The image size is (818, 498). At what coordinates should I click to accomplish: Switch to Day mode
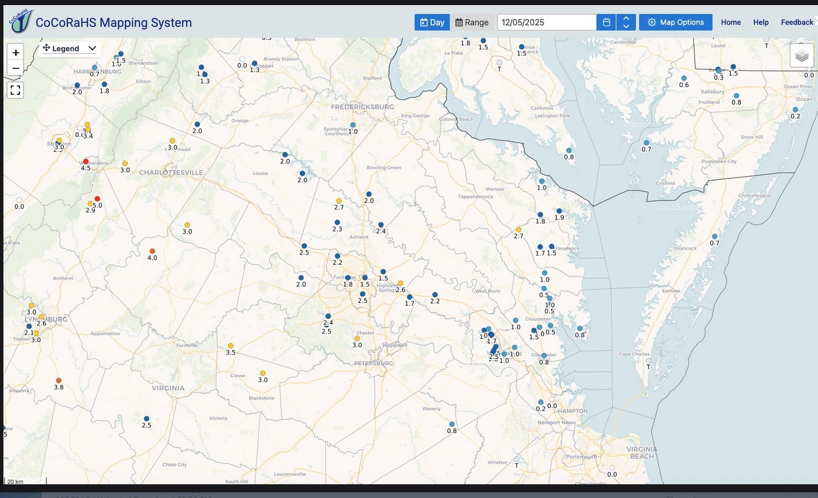pos(432,22)
